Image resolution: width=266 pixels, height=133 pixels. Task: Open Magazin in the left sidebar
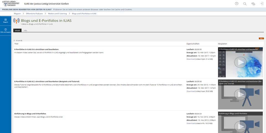coord(6,21)
